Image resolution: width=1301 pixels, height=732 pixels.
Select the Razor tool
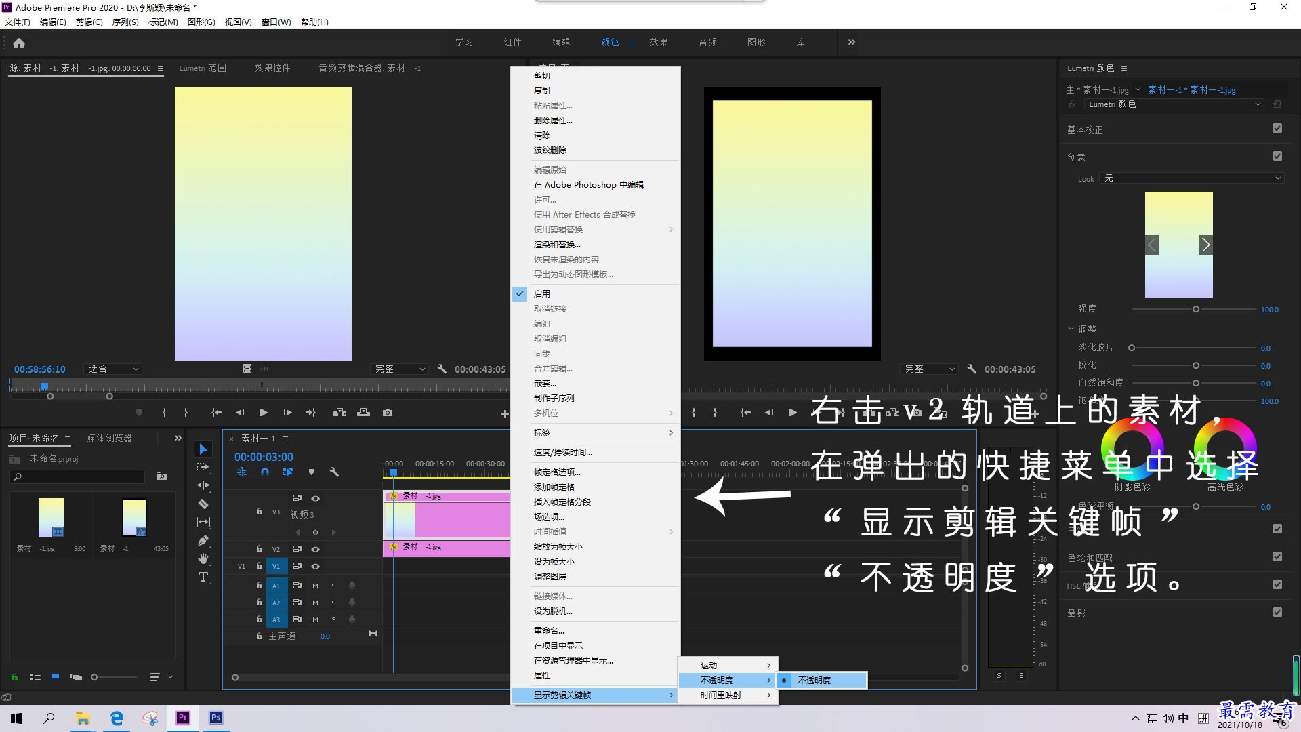[203, 504]
